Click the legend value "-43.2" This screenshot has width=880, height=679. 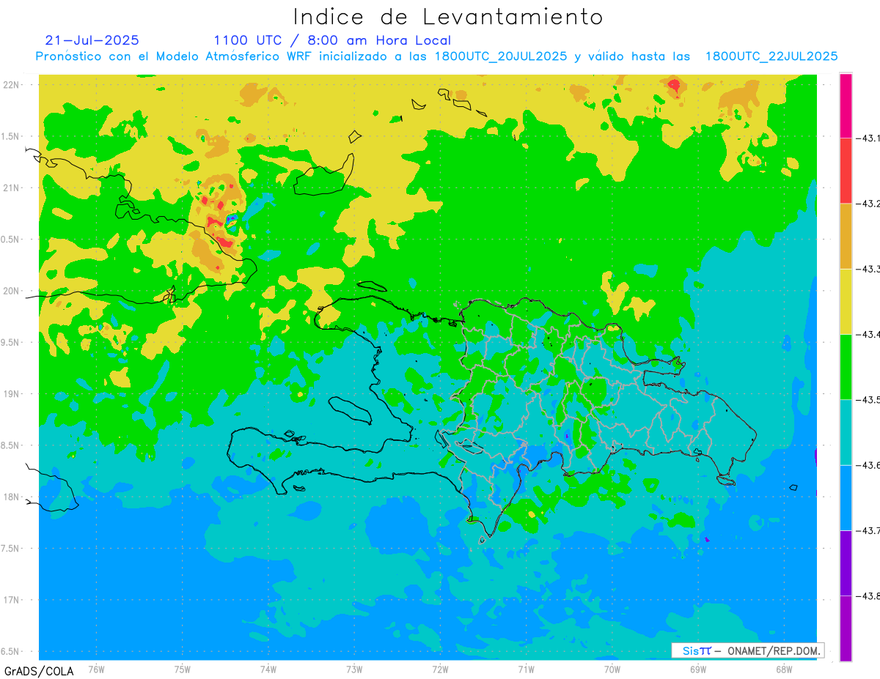coord(868,204)
